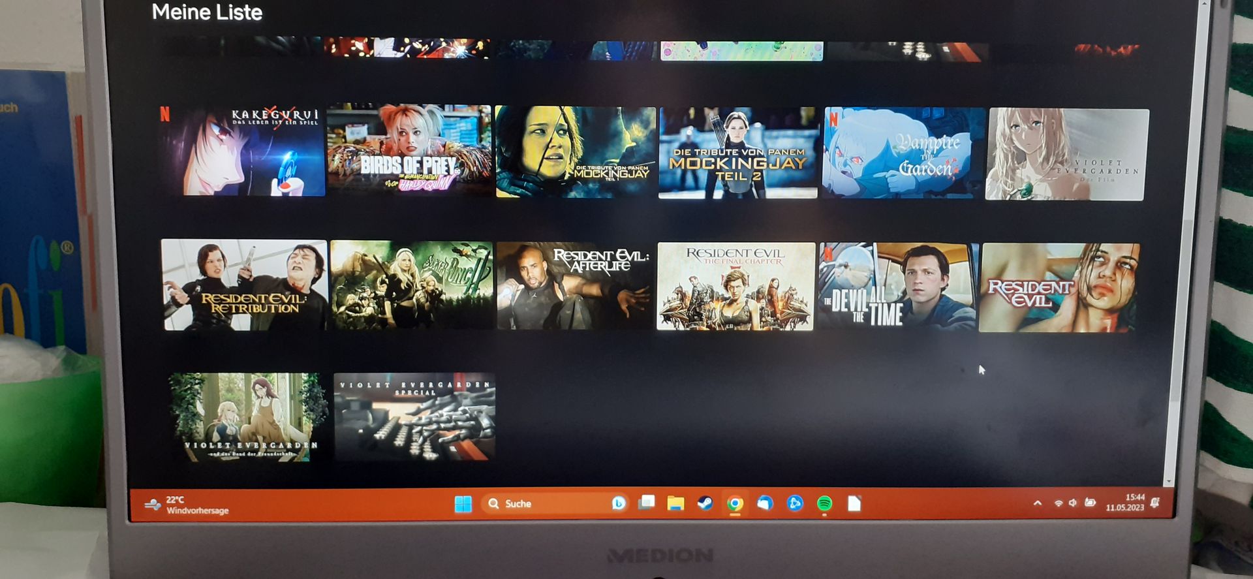
Task: Expand hidden system tray icons chevron
Action: click(x=1037, y=503)
